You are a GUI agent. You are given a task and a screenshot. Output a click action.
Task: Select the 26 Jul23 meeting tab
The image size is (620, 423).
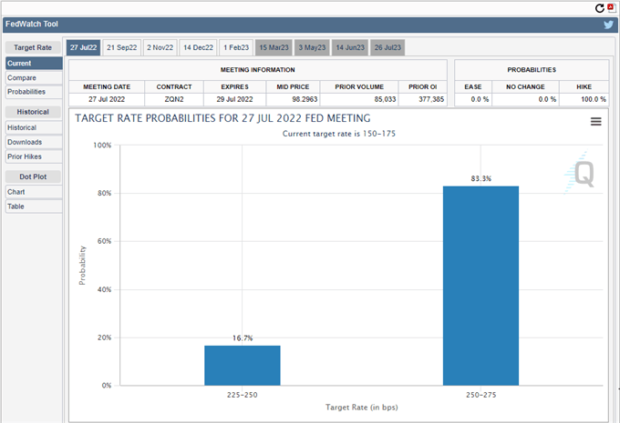coord(387,47)
